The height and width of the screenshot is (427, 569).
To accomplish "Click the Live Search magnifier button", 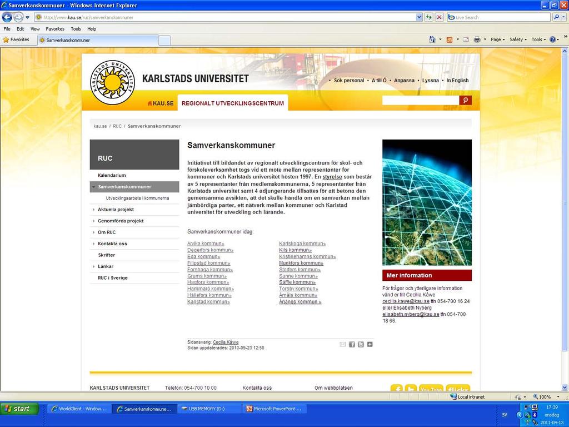I will tap(556, 17).
